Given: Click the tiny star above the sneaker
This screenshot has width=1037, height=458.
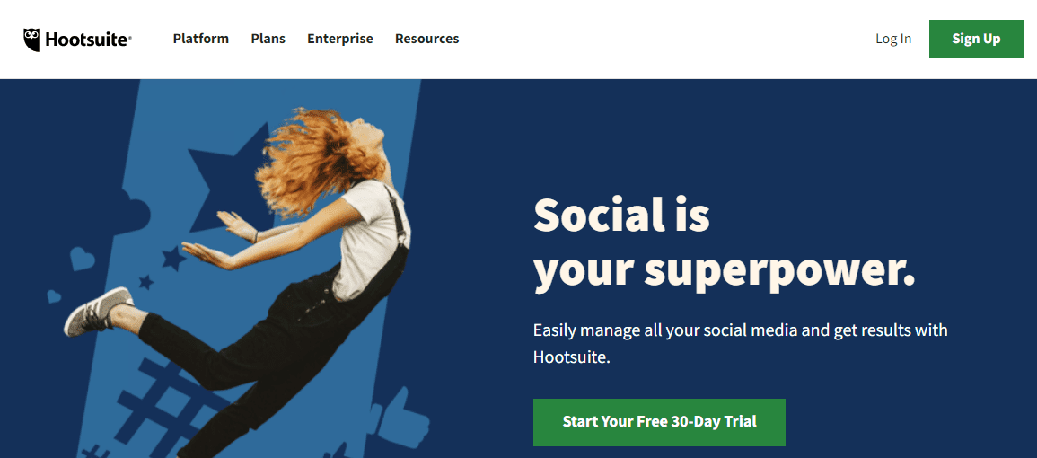Looking at the screenshot, I should [145, 282].
